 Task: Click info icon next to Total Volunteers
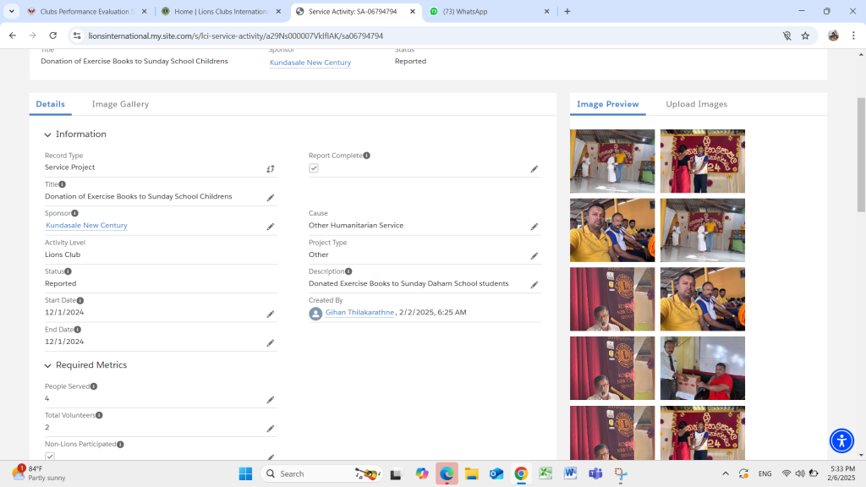[100, 415]
